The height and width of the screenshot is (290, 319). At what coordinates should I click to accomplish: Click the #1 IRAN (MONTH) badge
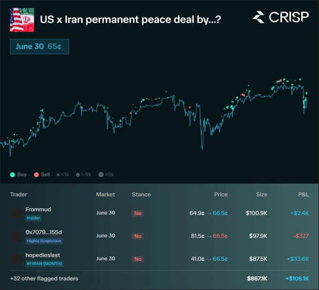[x=45, y=264]
